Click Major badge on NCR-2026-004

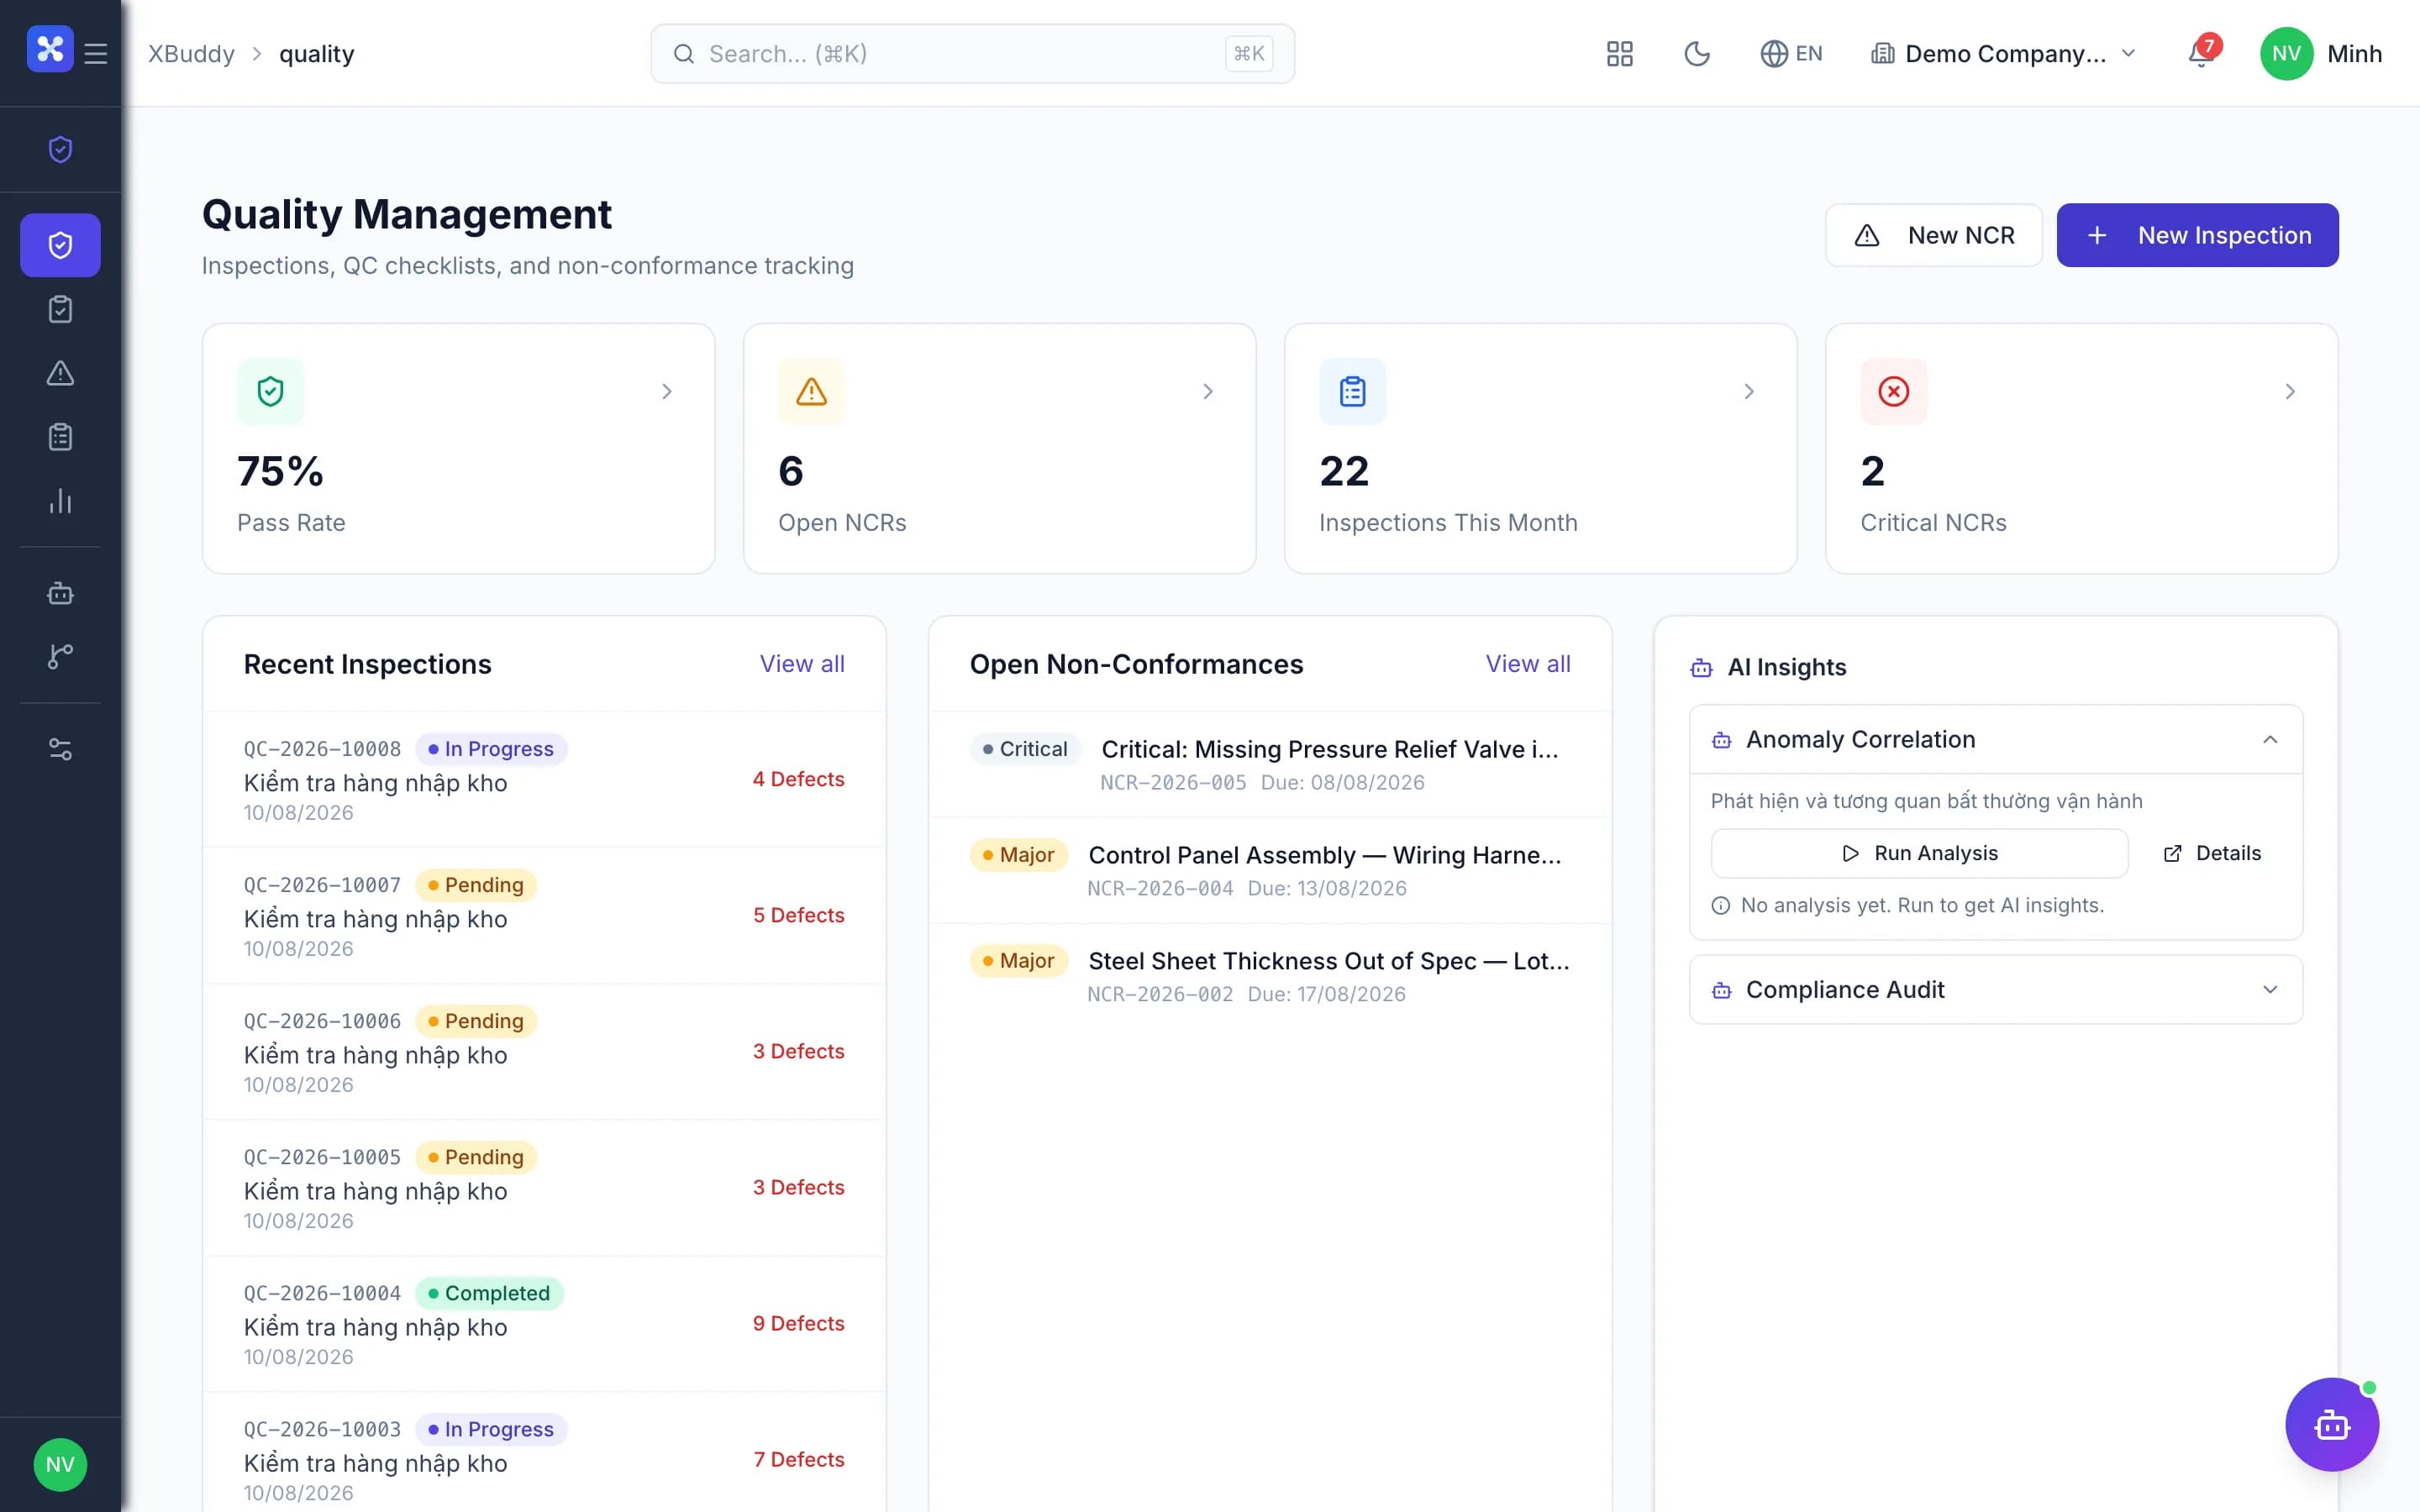click(1018, 855)
